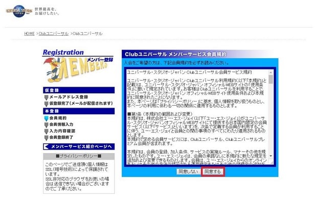Select the 仮登録 section header
317x199 pixels.
coord(79,90)
